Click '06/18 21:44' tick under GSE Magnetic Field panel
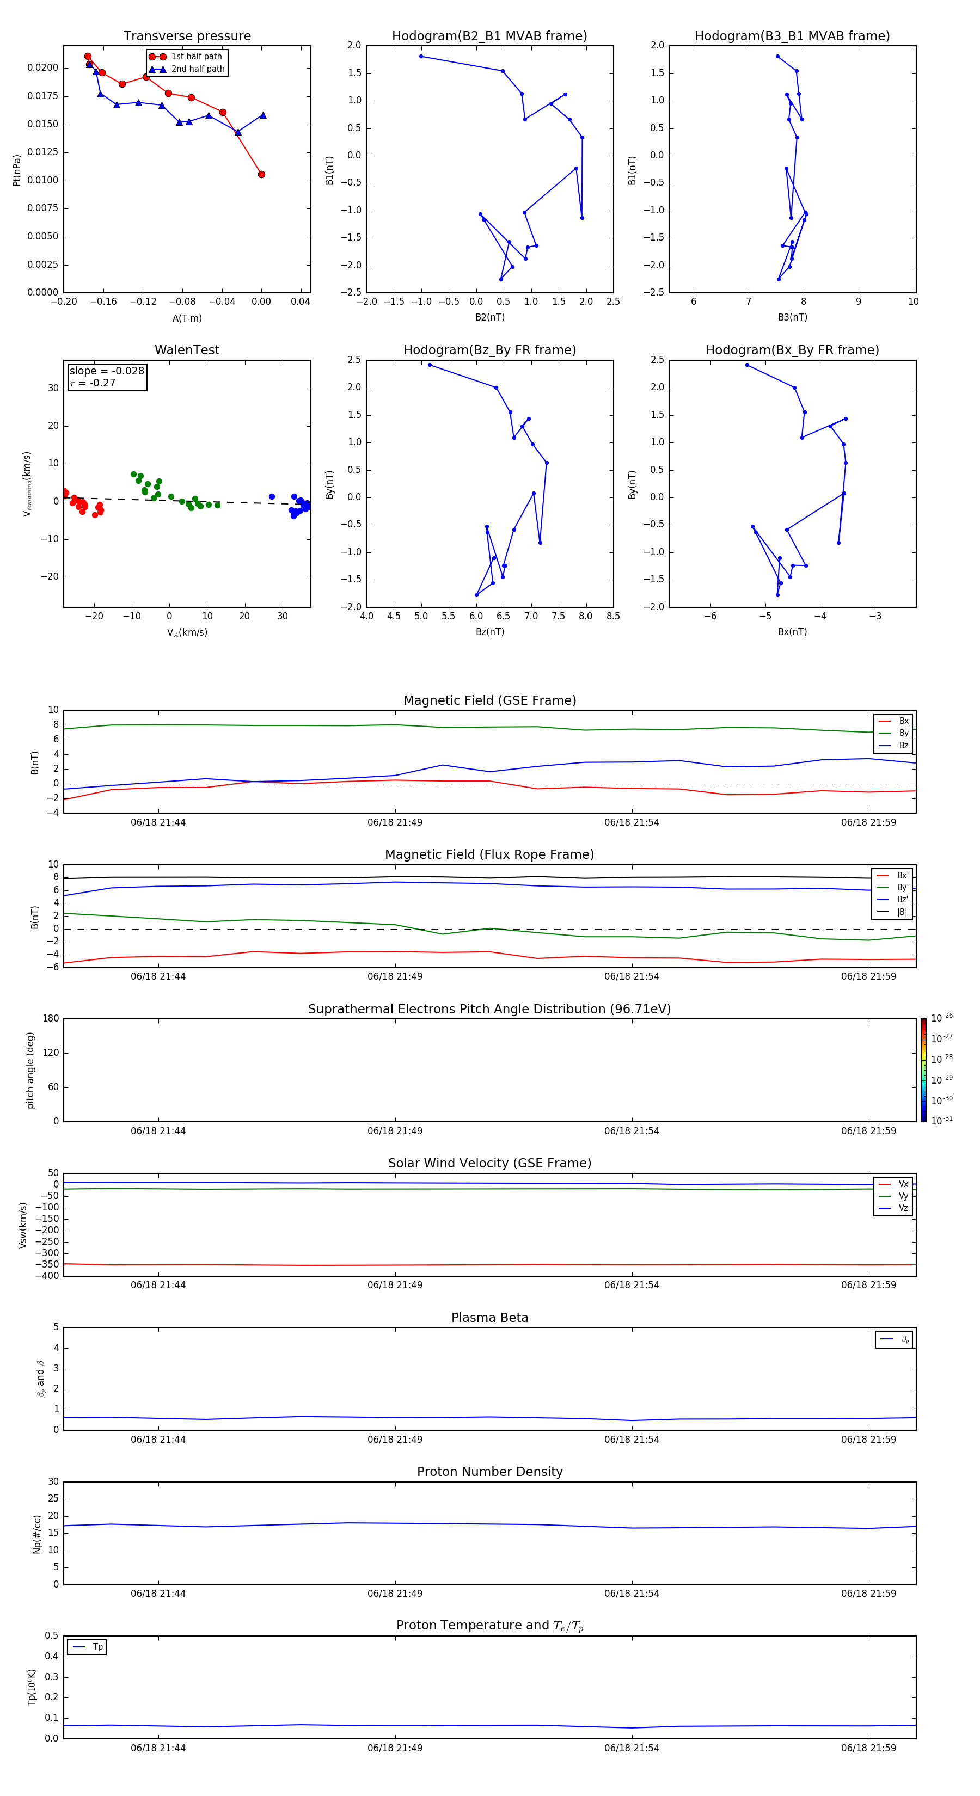Image resolution: width=980 pixels, height=1796 pixels. coord(158,823)
